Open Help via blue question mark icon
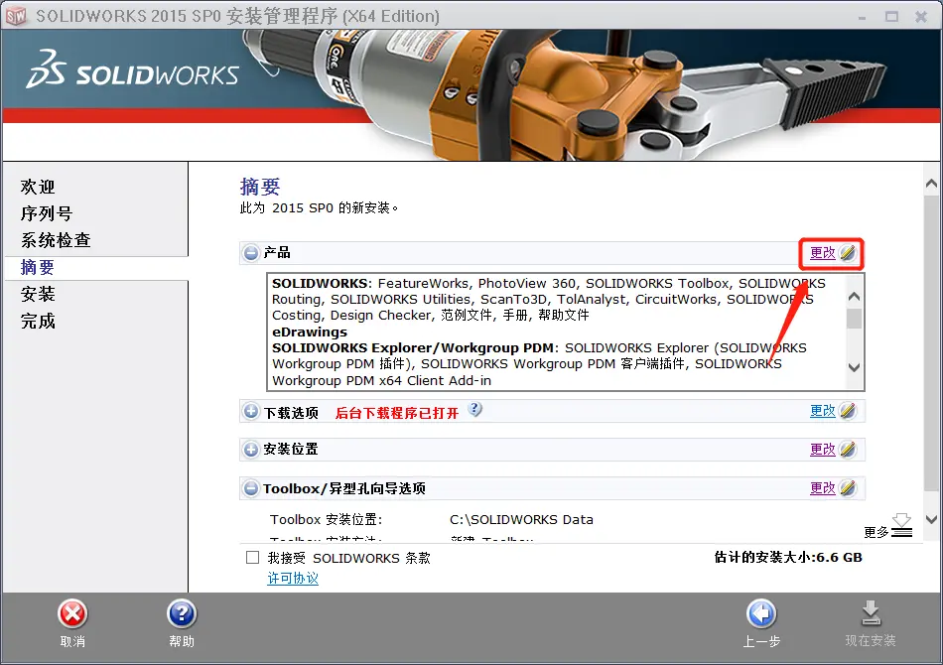The width and height of the screenshot is (943, 665). click(182, 614)
